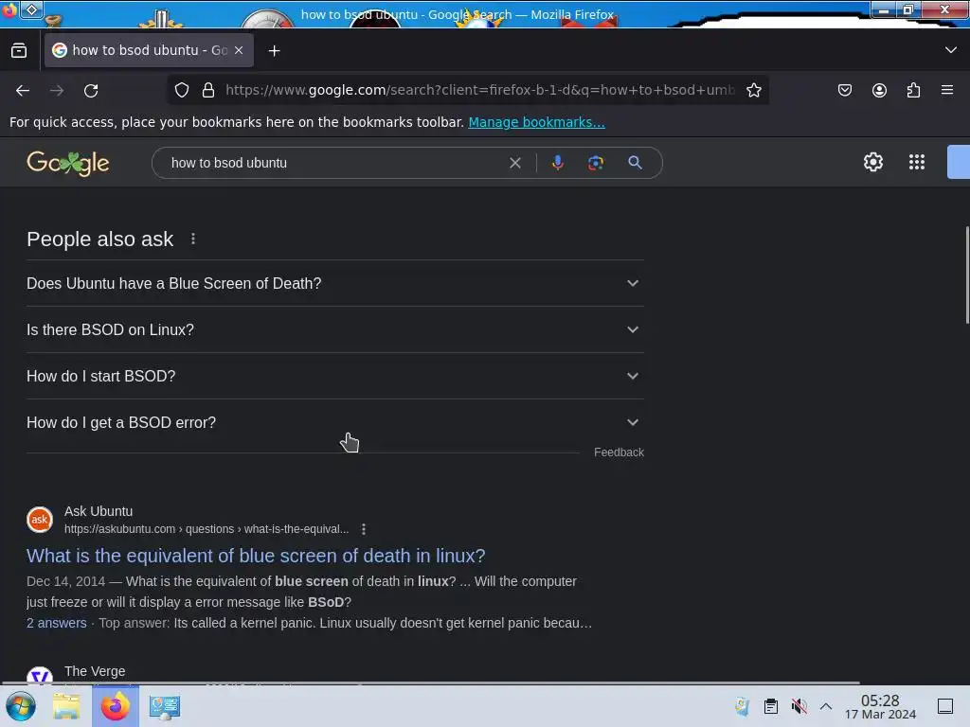
Task: Expand 'How do I start BSOD?'
Action: tap(335, 376)
